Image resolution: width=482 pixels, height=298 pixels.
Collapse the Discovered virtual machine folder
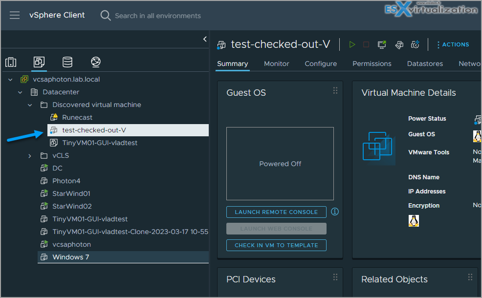(x=30, y=105)
